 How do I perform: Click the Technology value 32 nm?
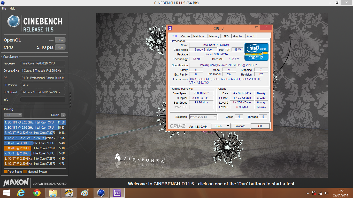[196, 59]
